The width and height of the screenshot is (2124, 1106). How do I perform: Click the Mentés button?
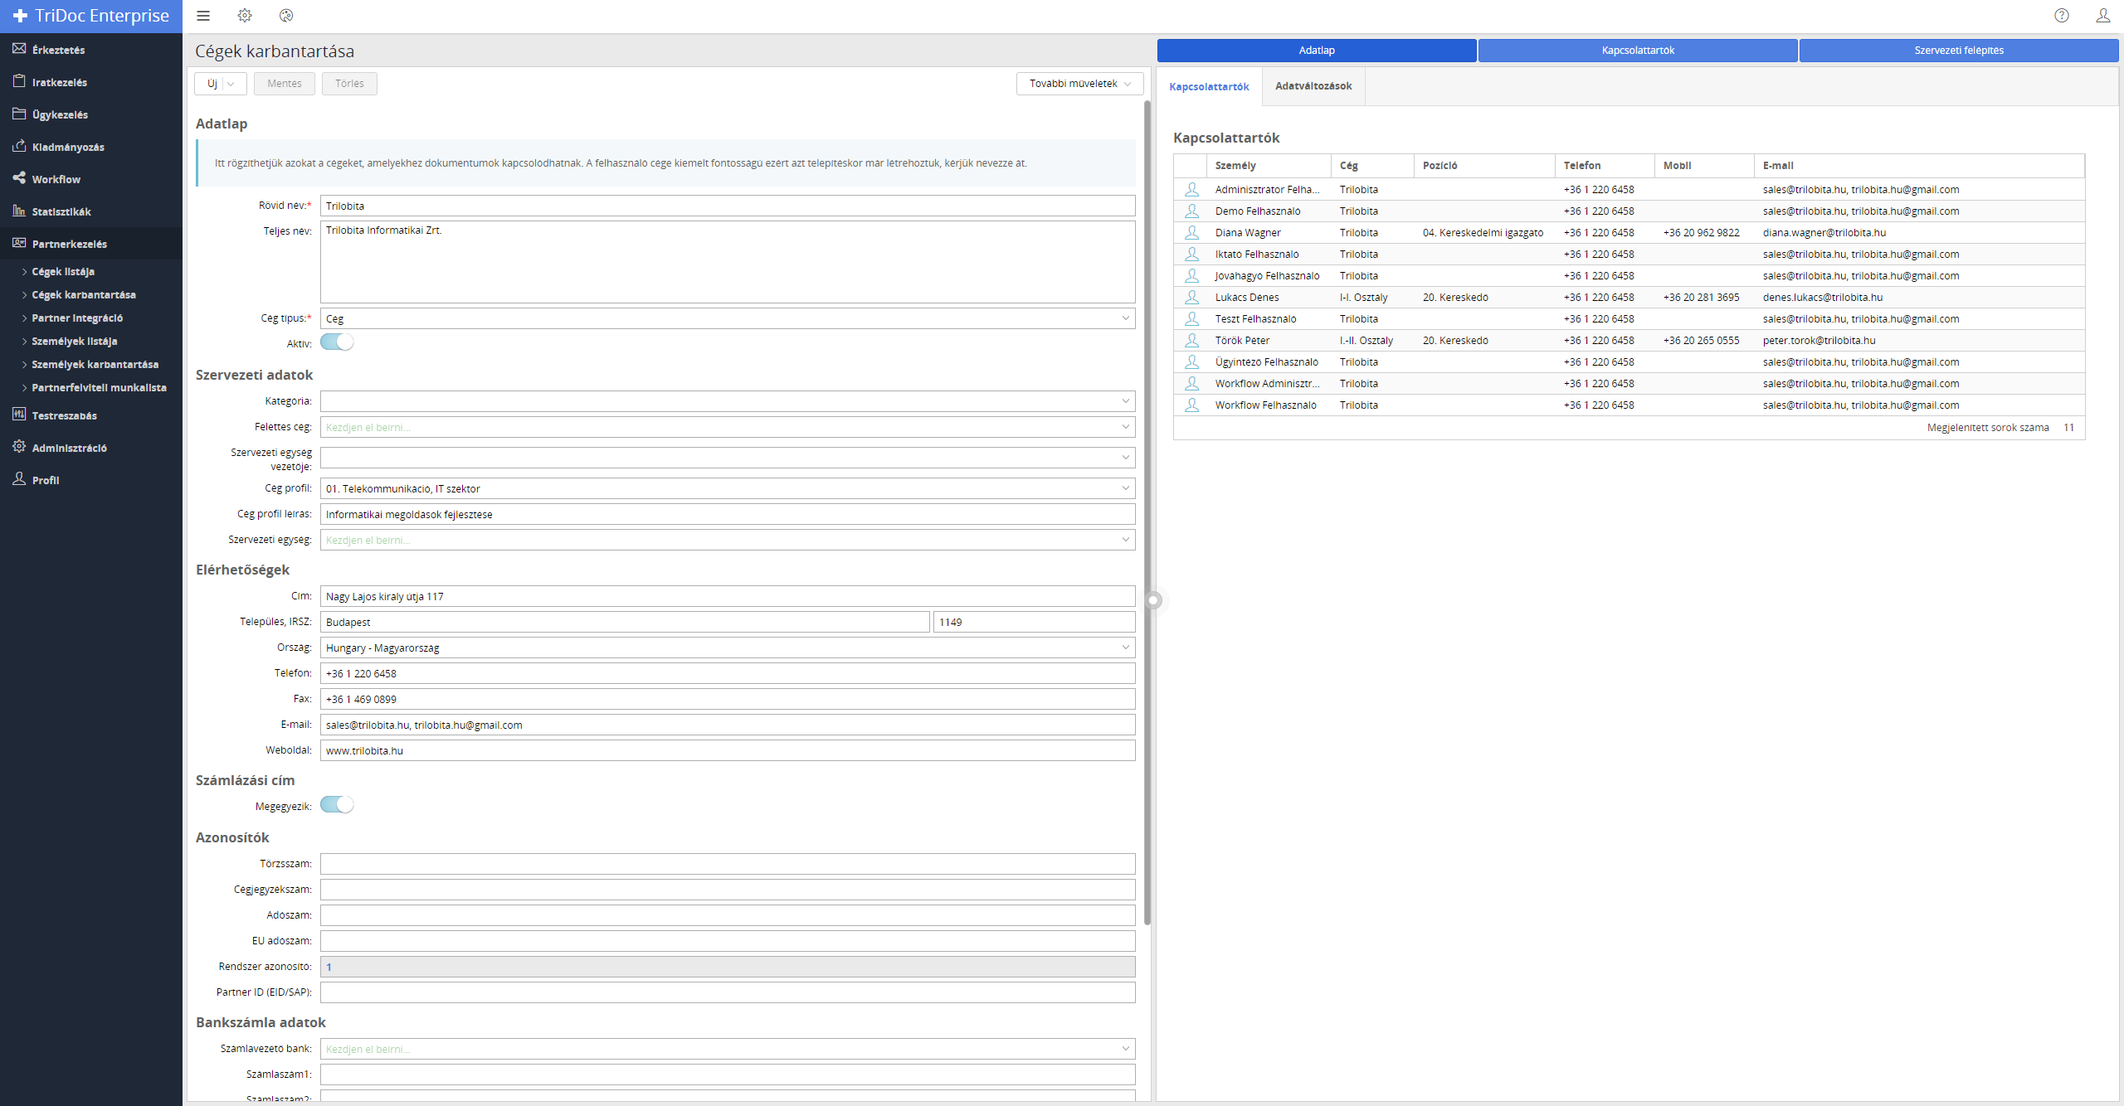coord(285,84)
